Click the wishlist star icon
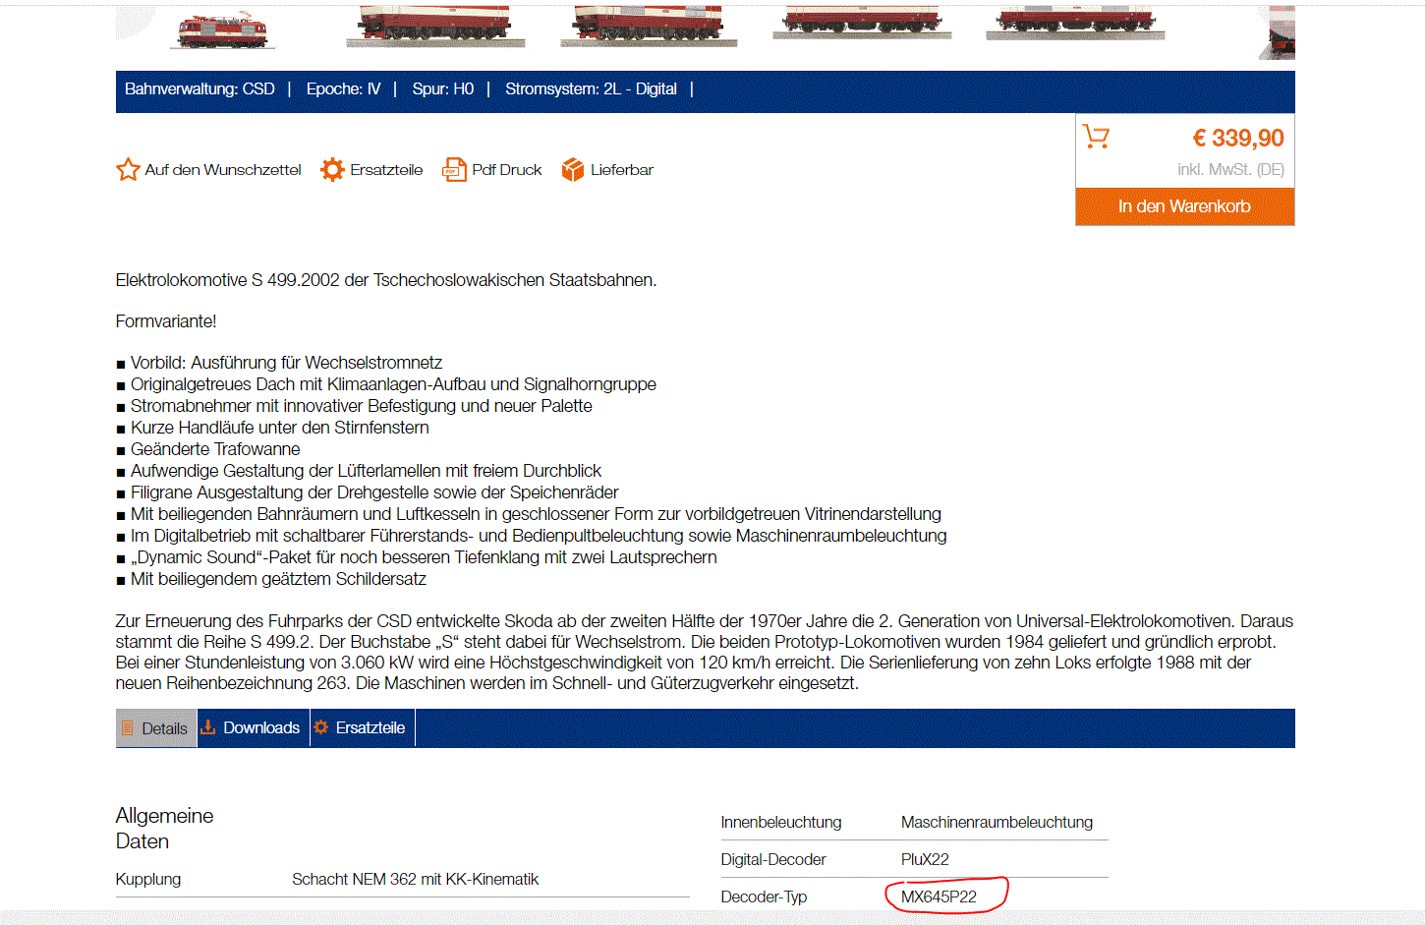The height and width of the screenshot is (925, 1425). pos(128,170)
